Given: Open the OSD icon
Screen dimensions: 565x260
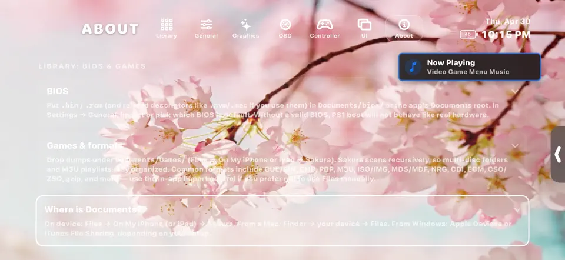Looking at the screenshot, I should (285, 25).
